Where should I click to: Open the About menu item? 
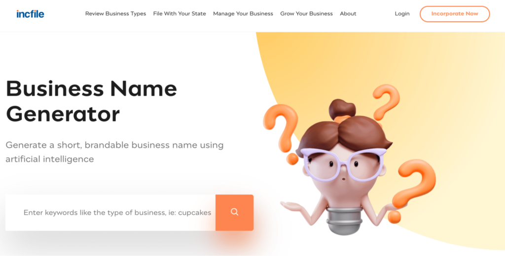(348, 14)
